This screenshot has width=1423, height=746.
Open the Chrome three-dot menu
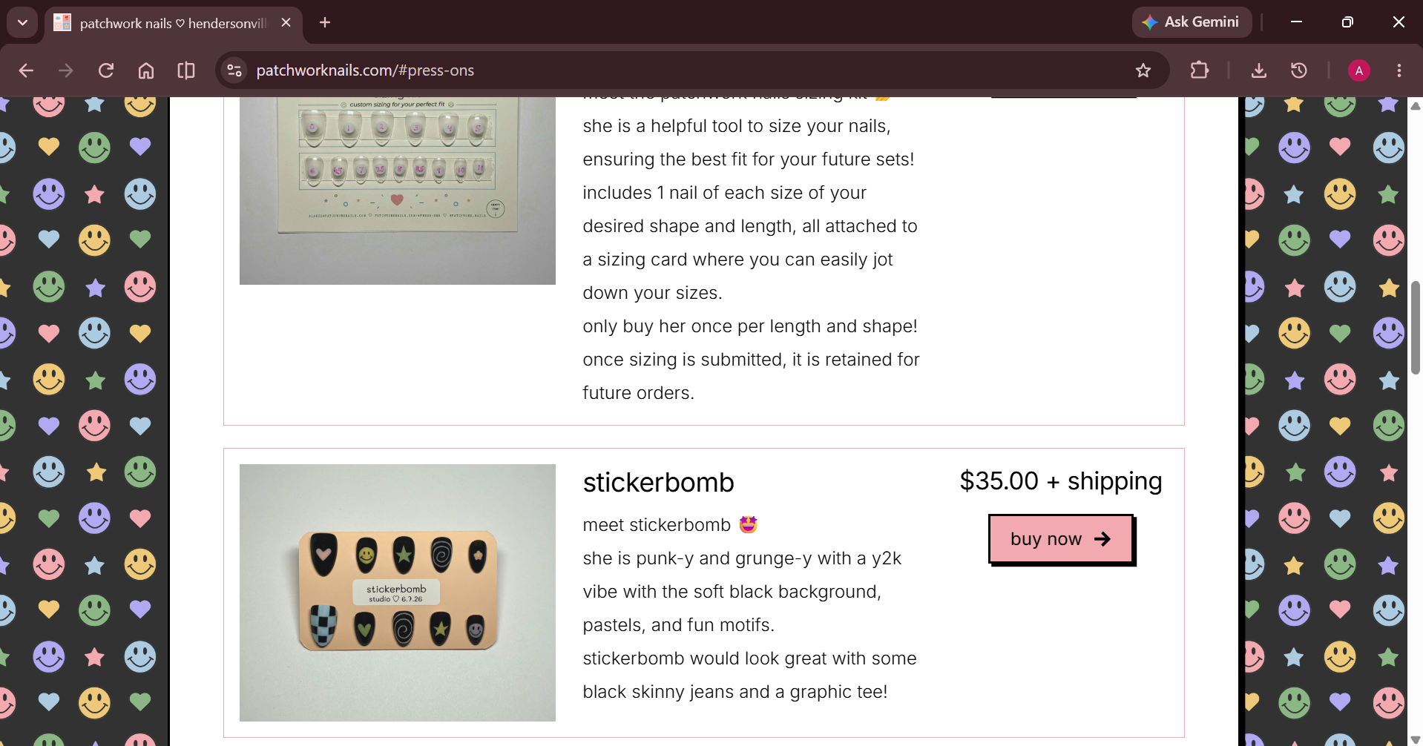[x=1399, y=70]
